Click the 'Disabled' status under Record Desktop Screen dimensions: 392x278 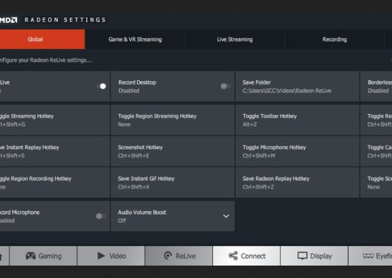(128, 91)
